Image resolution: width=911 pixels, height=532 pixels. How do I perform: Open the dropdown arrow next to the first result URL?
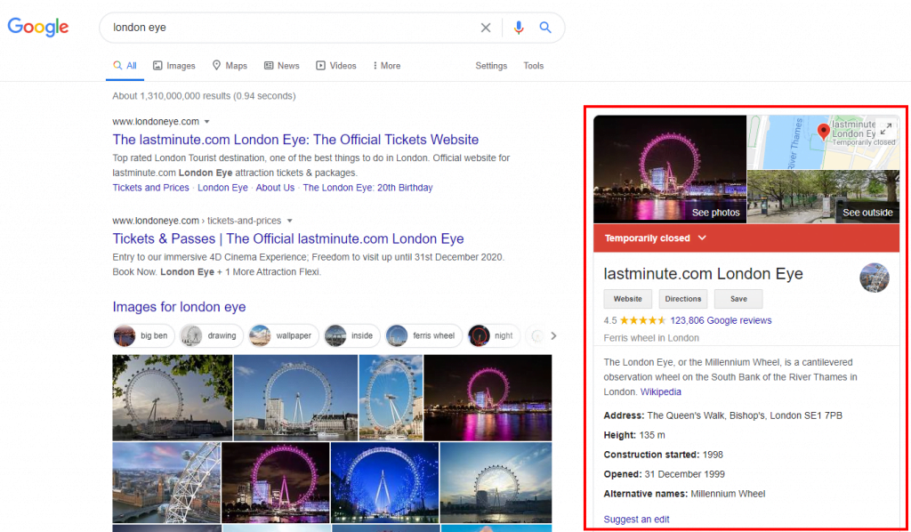206,121
